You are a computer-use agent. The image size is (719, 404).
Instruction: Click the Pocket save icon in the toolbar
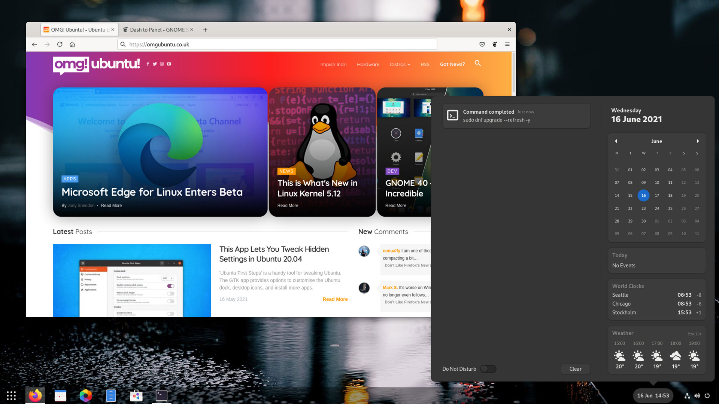[482, 45]
